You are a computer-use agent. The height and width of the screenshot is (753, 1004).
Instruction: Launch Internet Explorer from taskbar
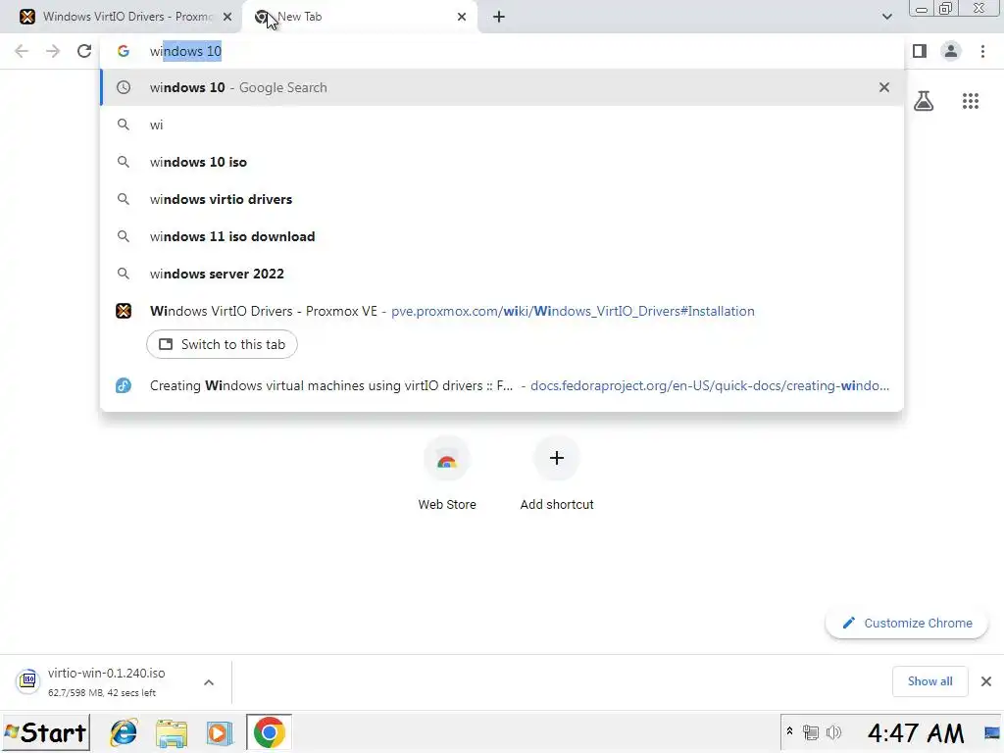(124, 732)
